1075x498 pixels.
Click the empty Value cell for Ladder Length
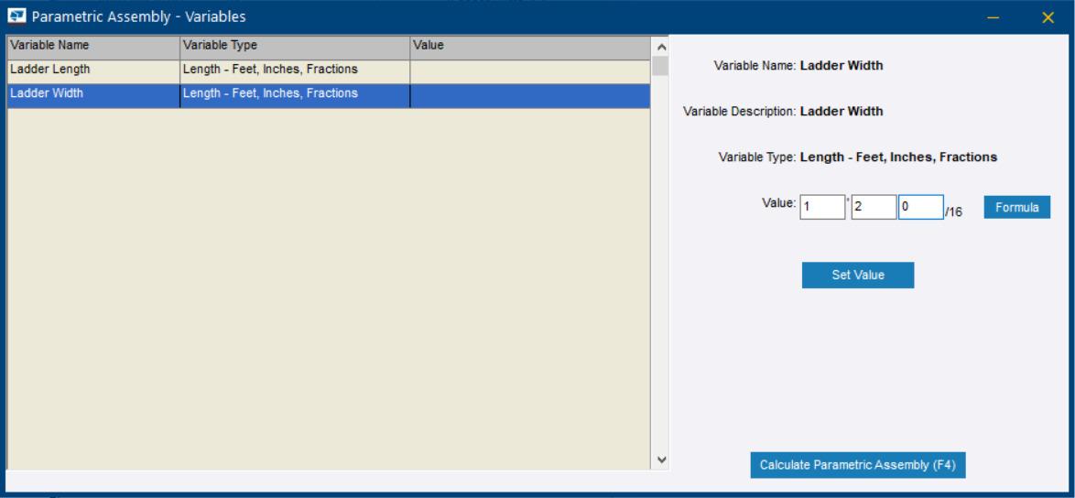pos(530,72)
